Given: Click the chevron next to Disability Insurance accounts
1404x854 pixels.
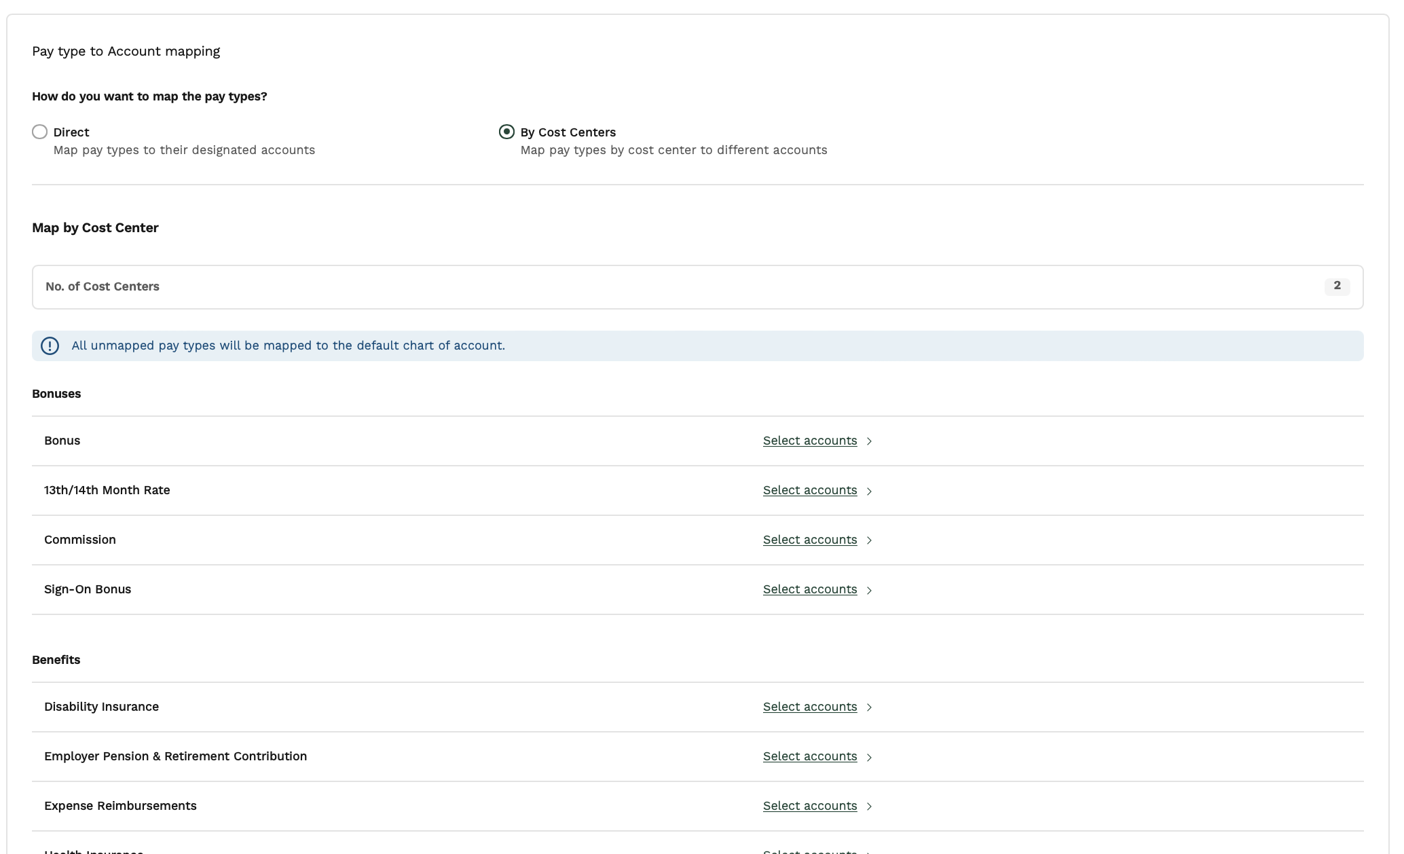Looking at the screenshot, I should click(870, 707).
